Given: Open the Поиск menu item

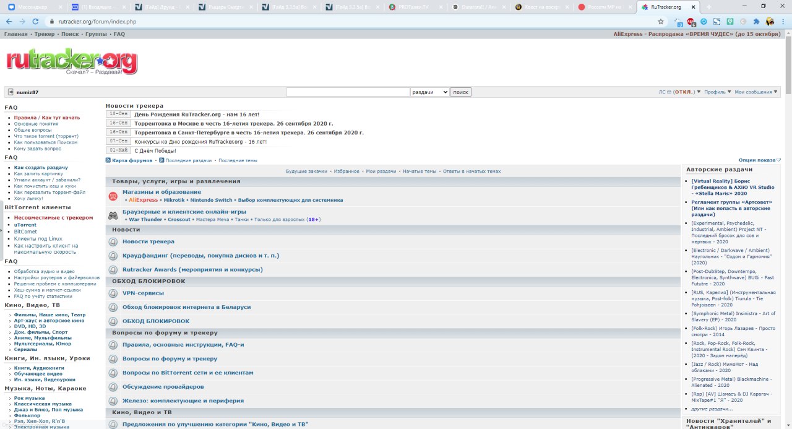Looking at the screenshot, I should (x=70, y=34).
